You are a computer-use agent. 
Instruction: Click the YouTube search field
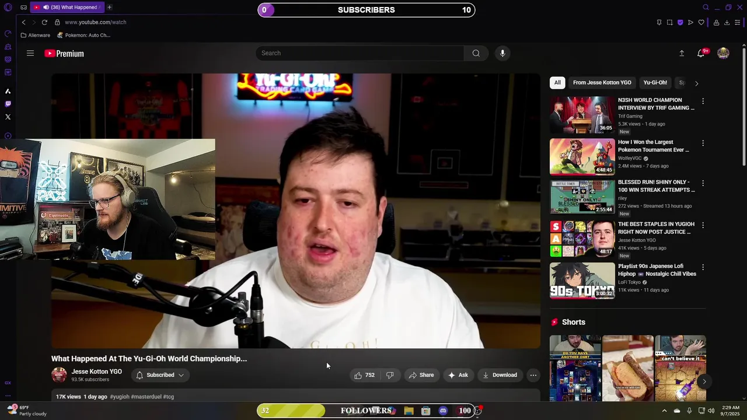pos(359,53)
